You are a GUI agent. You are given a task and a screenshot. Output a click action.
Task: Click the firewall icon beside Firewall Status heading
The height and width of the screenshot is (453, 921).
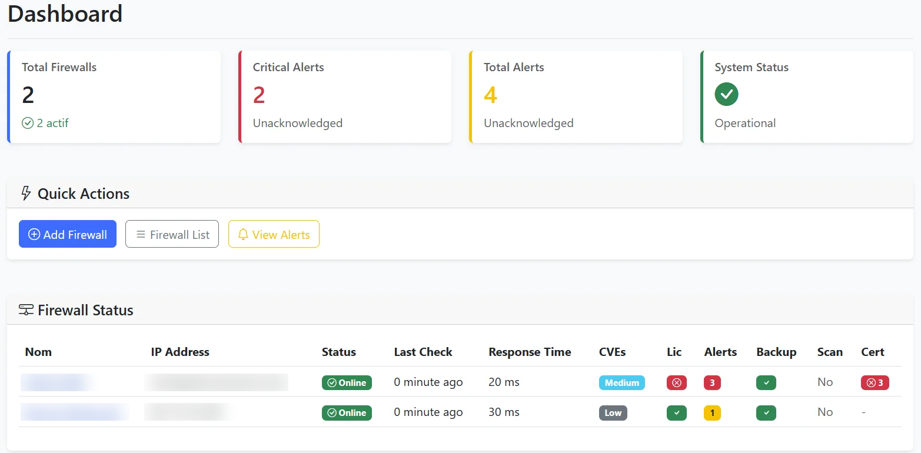(x=26, y=310)
